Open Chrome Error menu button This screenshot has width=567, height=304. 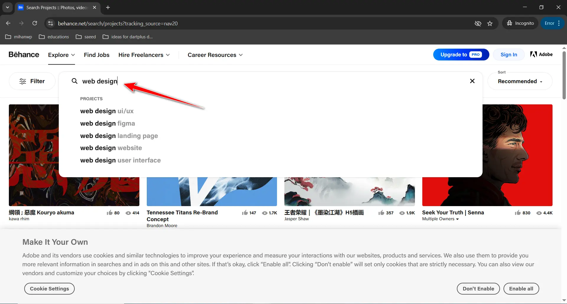[x=552, y=23]
